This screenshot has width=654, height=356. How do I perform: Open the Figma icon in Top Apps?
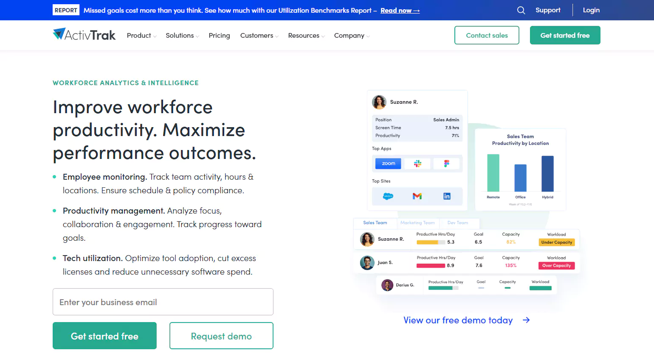[x=447, y=163]
